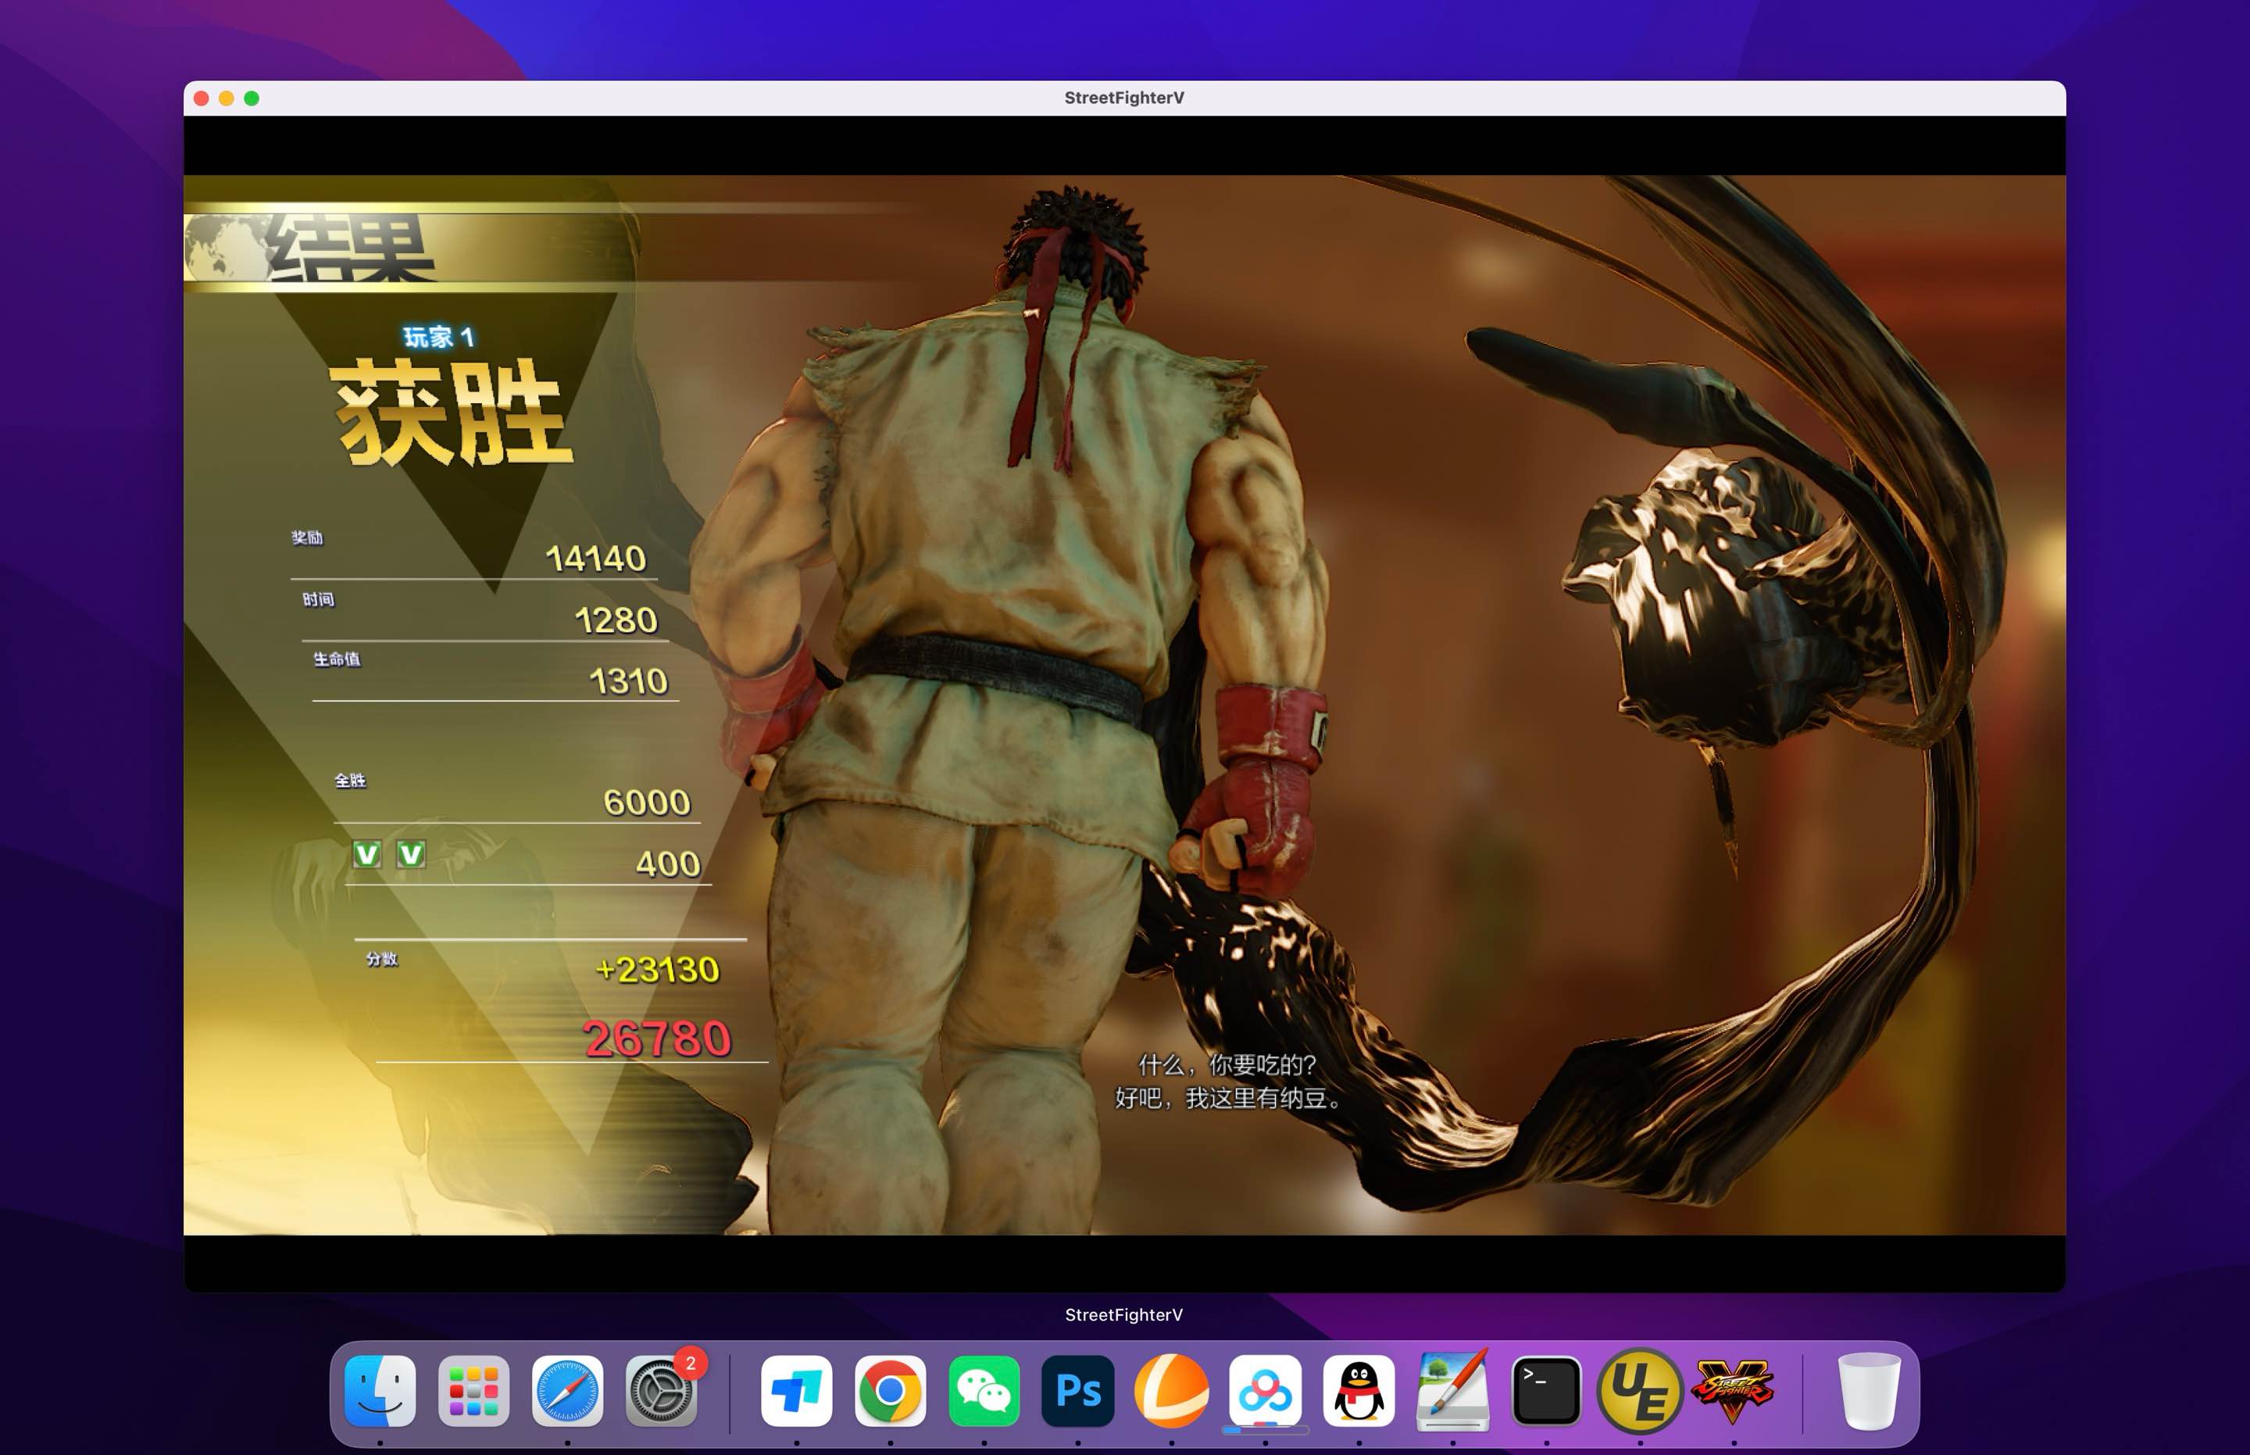Open Baidu Netdisk cloud icon in dock
Screen dimensions: 2250x1455
pyautogui.click(x=1265, y=1391)
